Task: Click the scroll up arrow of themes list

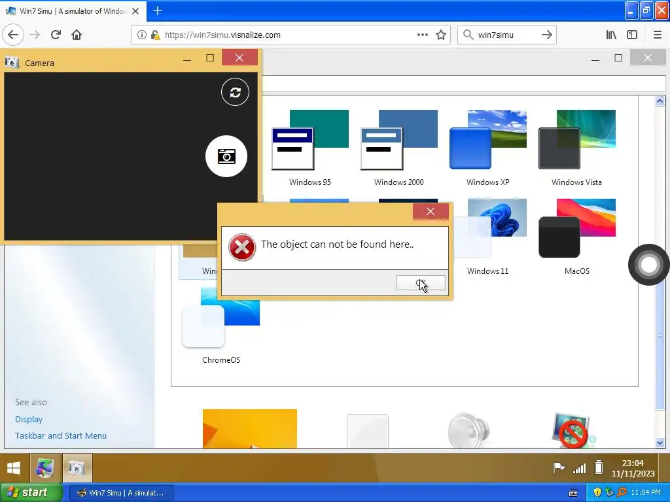Action: (660, 101)
